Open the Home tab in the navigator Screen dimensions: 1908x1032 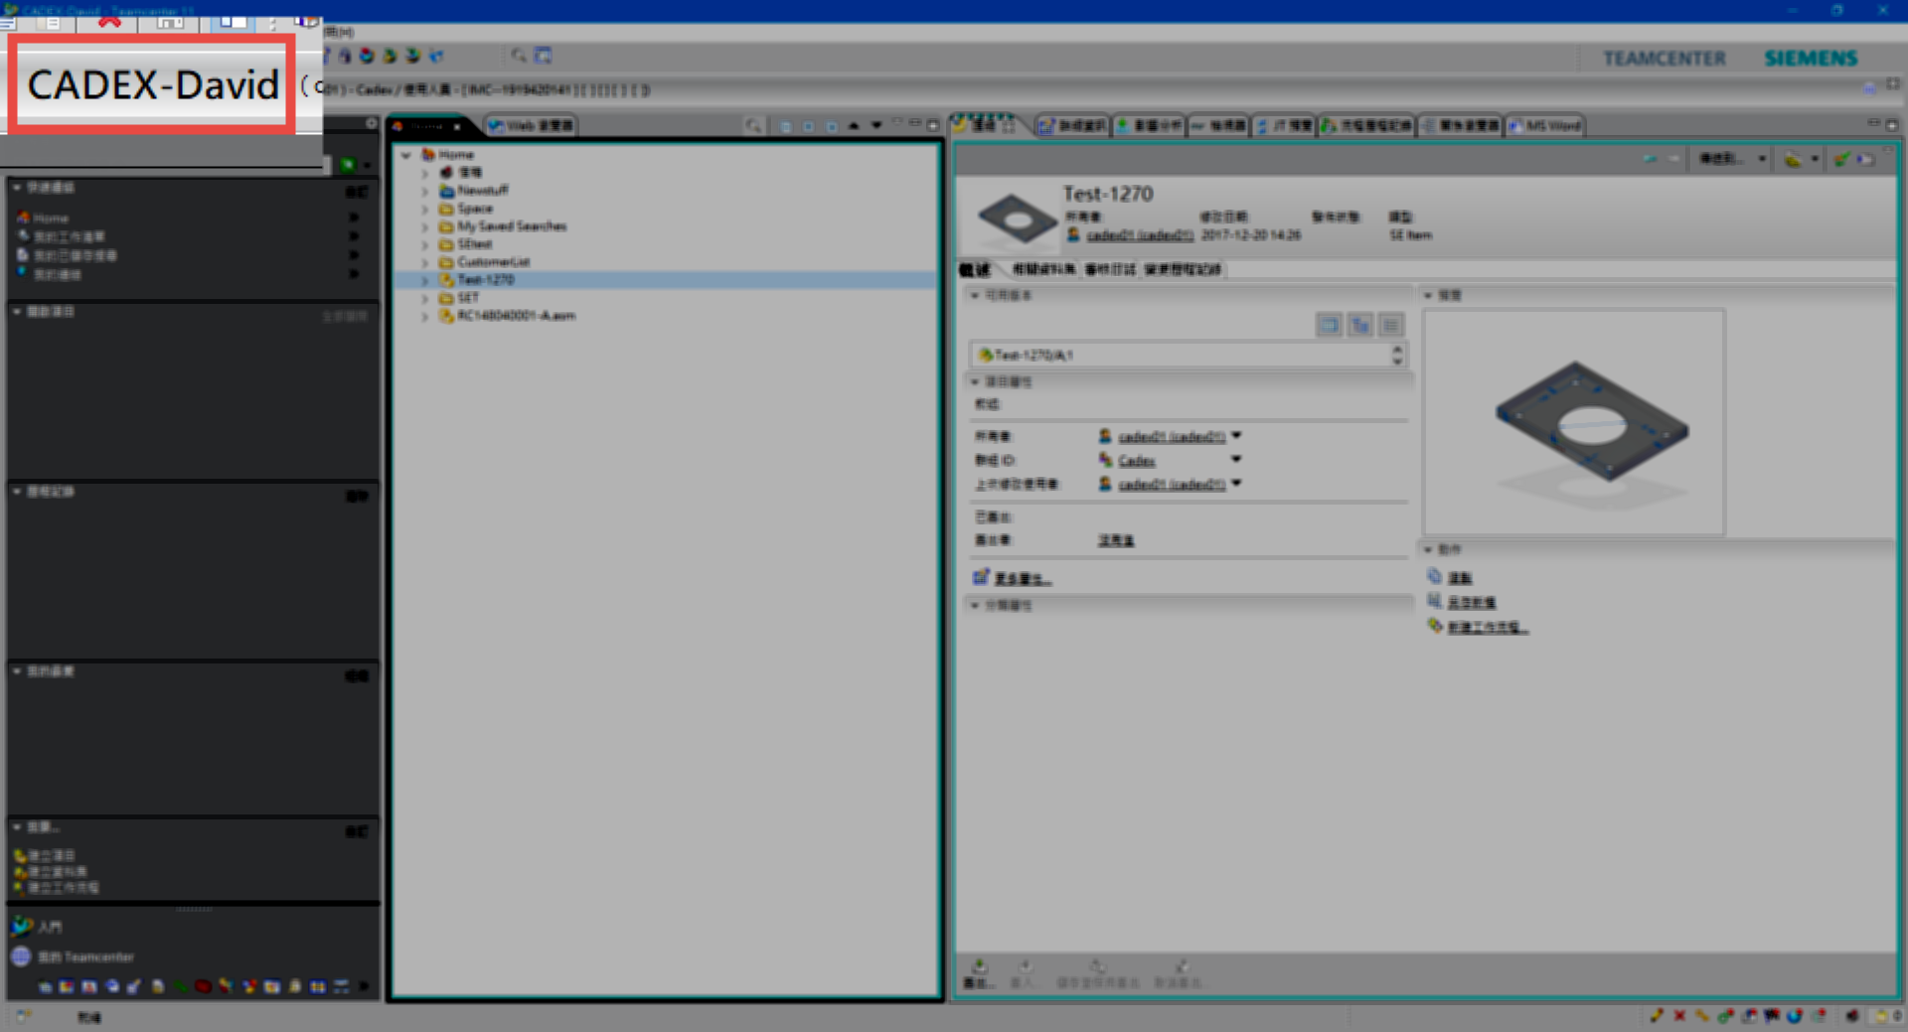[x=427, y=126]
